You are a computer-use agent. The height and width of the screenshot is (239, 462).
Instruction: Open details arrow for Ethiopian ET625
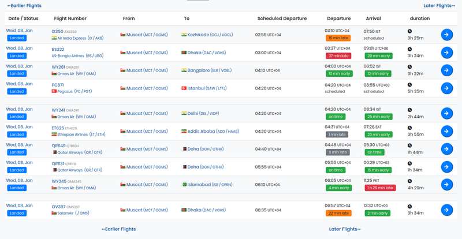coord(446,131)
